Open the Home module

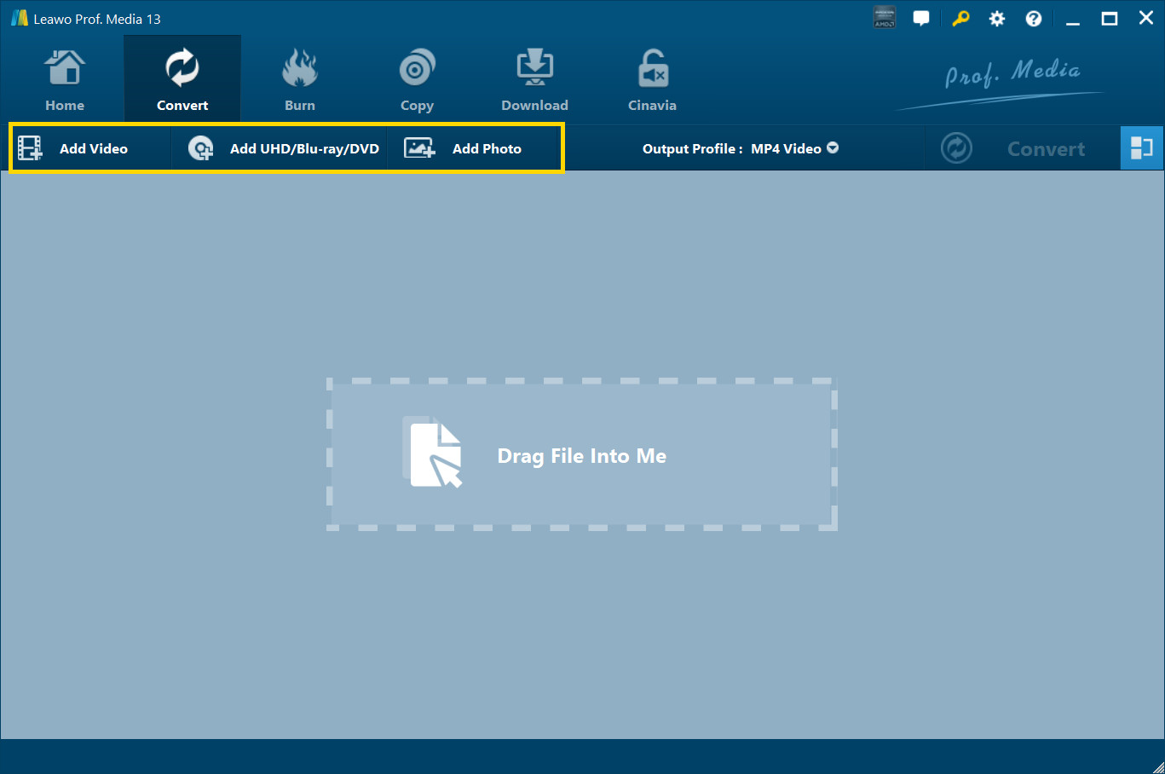point(65,78)
